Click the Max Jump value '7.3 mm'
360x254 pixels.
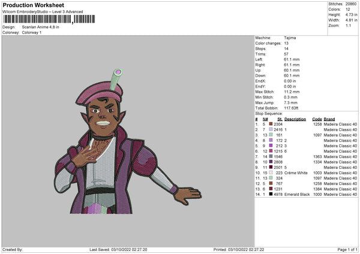pos(290,102)
